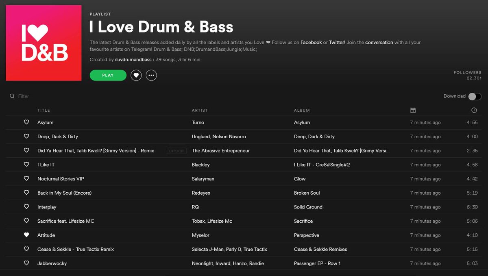Open creator profile iluvdrumandbass
The width and height of the screenshot is (488, 276).
tap(133, 60)
